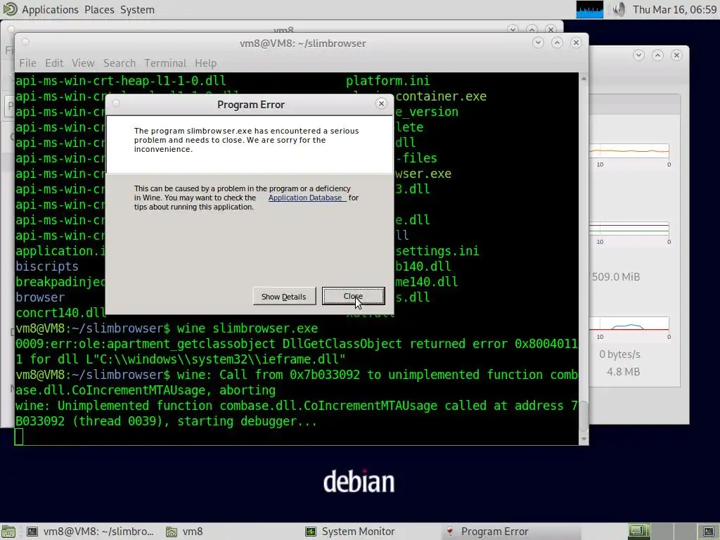The width and height of the screenshot is (720, 540).
Task: Click the Program Error dialog title text
Action: pyautogui.click(x=251, y=105)
